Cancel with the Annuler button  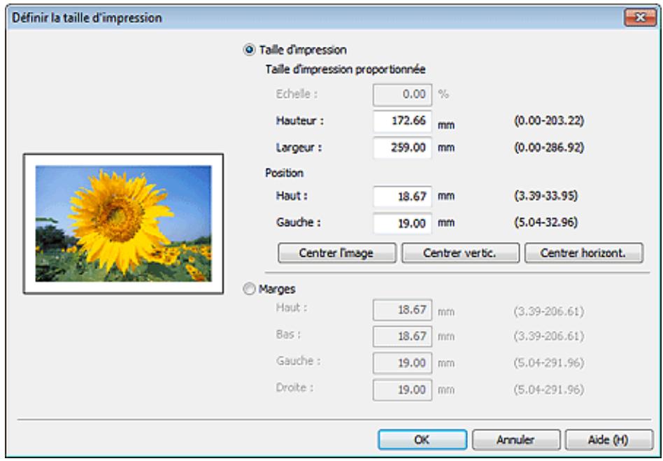516,440
